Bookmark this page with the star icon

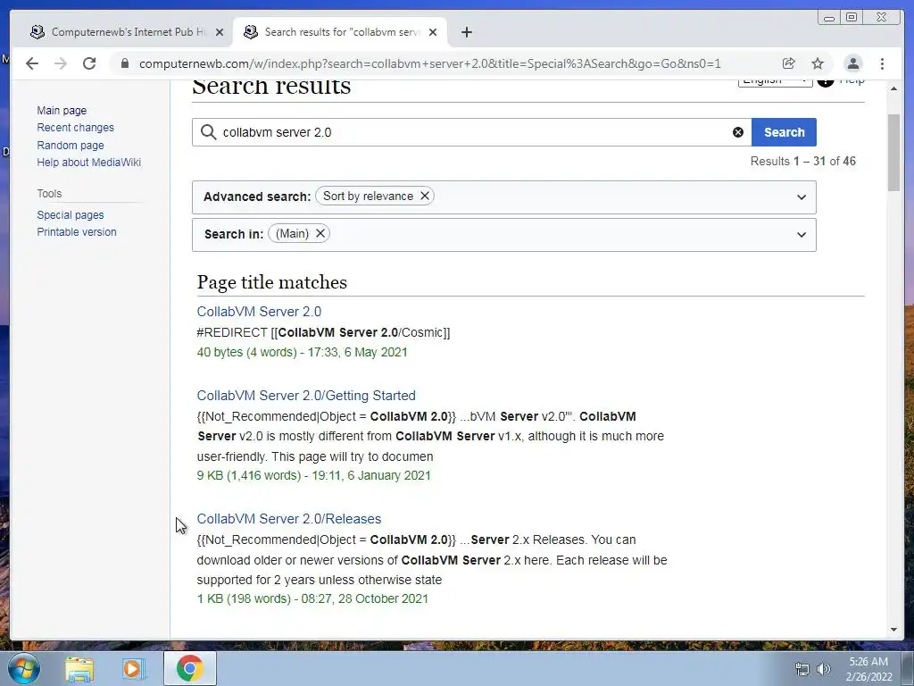(818, 63)
